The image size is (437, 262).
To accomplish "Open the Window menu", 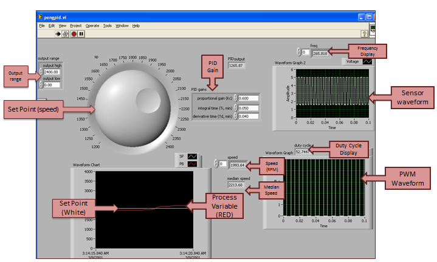I will click(x=122, y=25).
